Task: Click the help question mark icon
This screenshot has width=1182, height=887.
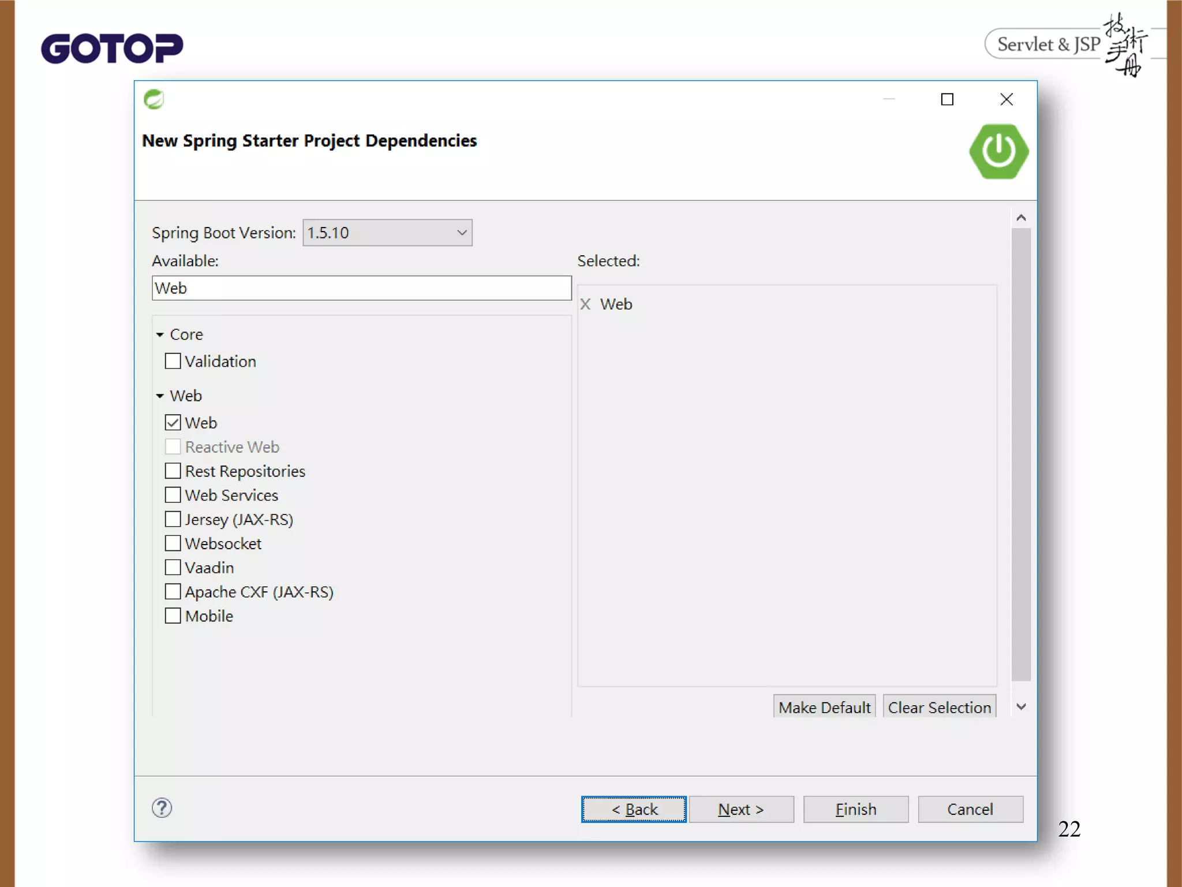Action: click(x=162, y=808)
